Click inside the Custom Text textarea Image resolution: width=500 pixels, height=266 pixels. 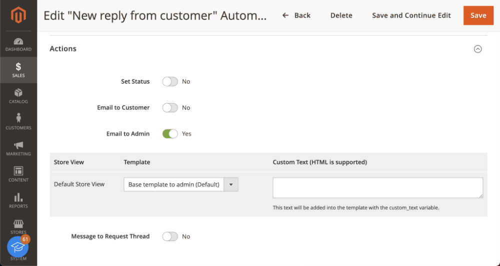(378, 188)
